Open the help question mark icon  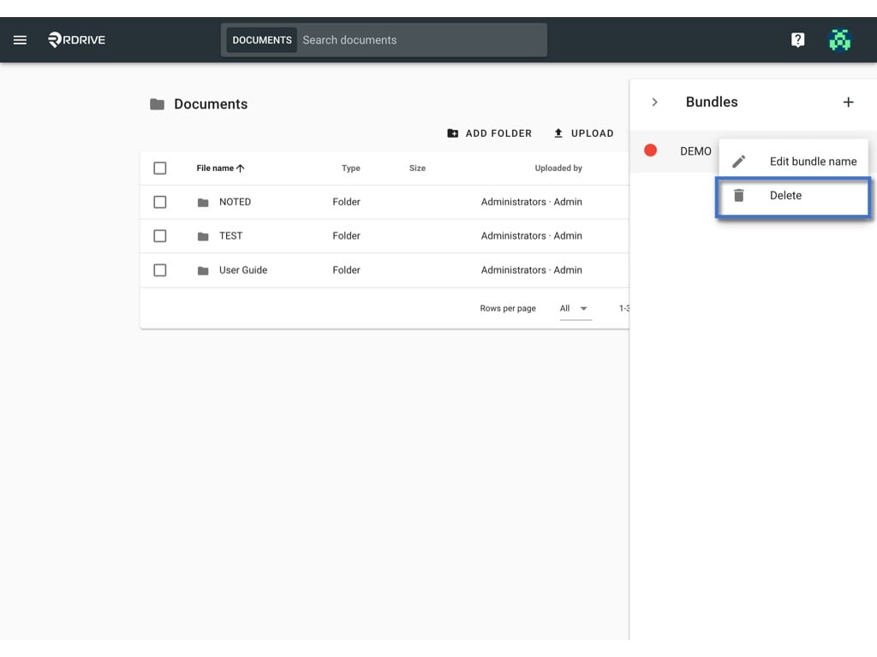point(797,39)
